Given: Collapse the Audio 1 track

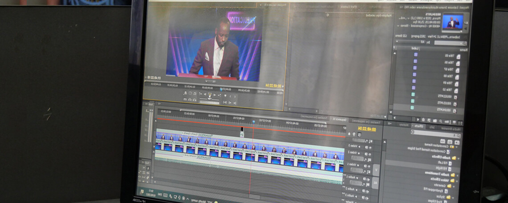Looking at the screenshot, I should [357, 178].
